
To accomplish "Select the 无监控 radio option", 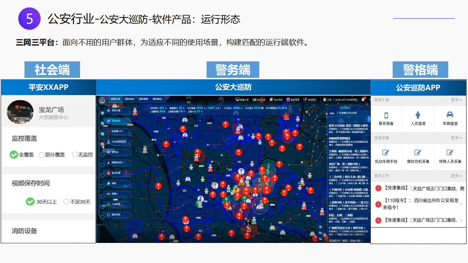I will 82,155.
